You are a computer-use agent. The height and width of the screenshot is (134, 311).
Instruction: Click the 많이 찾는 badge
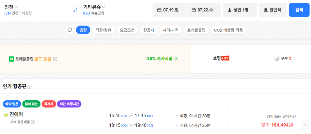[x=31, y=104]
